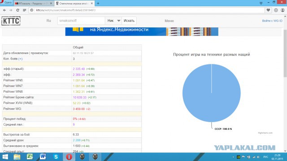Click the address bar URL field
287x161 pixels.
click(x=147, y=10)
